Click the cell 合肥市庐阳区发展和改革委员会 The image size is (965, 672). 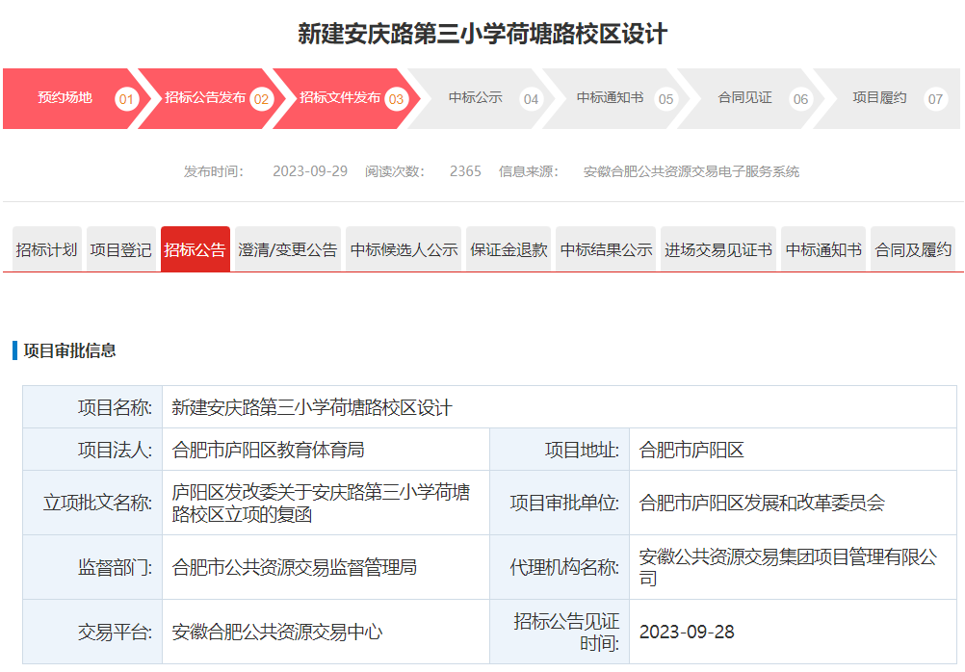(794, 503)
